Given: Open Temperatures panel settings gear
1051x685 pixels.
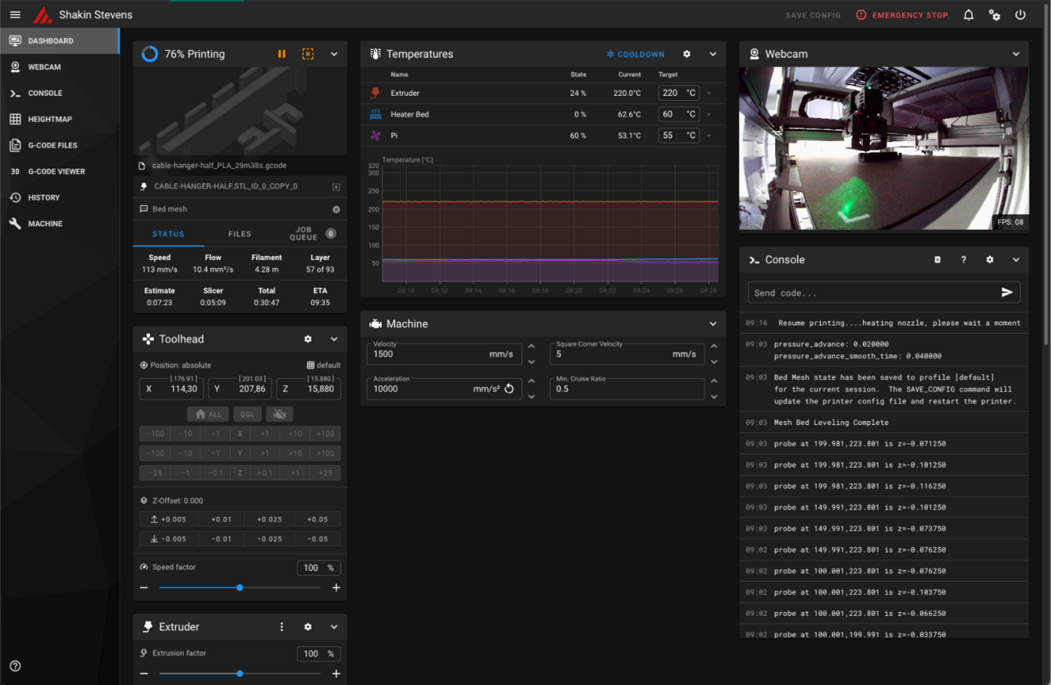Looking at the screenshot, I should coord(686,54).
